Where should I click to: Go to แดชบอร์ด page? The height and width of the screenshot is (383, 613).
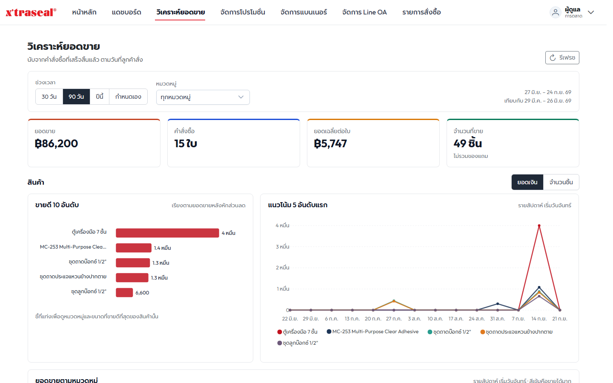pyautogui.click(x=126, y=12)
